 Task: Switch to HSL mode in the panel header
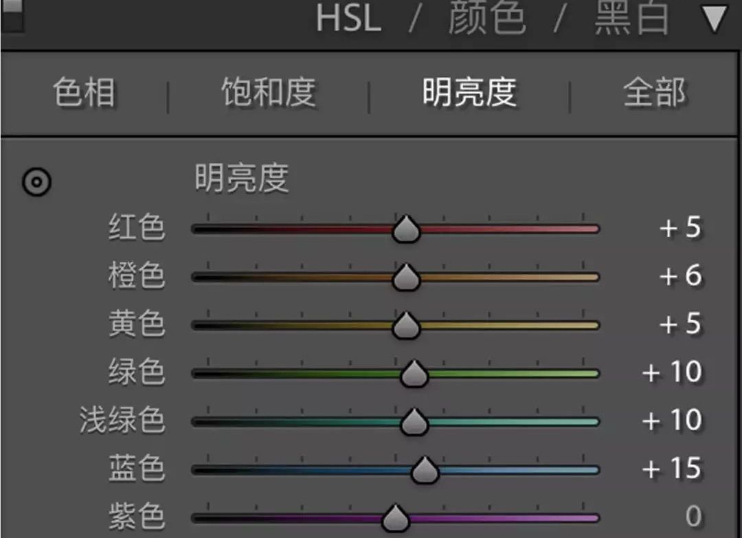coord(349,19)
